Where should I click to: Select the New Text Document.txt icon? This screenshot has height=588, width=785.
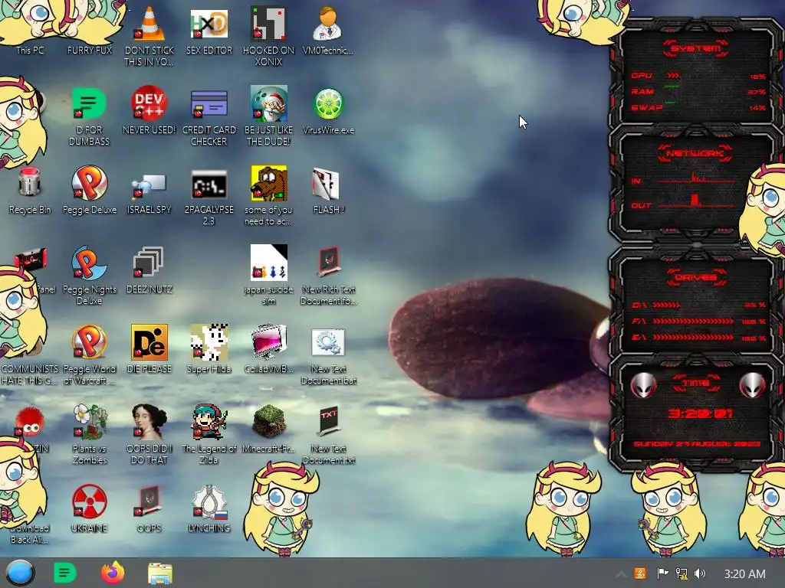pos(328,435)
